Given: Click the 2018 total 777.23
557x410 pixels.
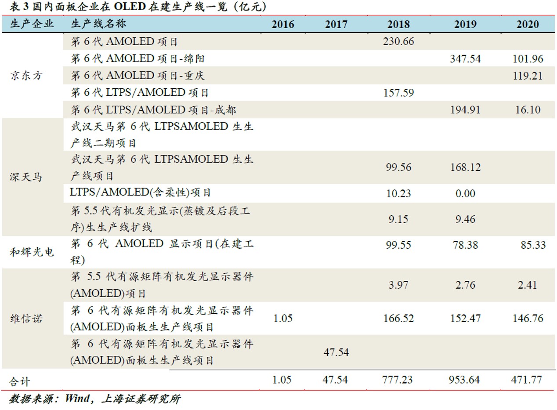Looking at the screenshot, I should pos(397,380).
